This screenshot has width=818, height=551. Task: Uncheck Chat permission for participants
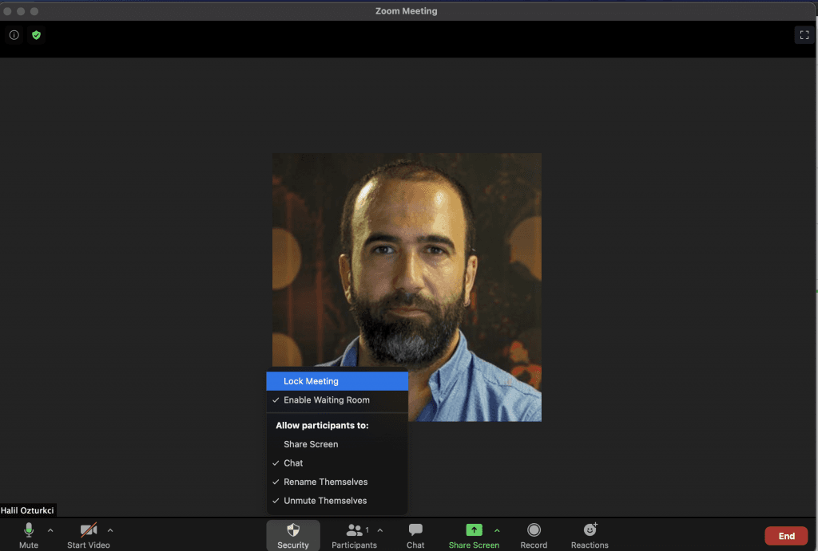pyautogui.click(x=293, y=463)
